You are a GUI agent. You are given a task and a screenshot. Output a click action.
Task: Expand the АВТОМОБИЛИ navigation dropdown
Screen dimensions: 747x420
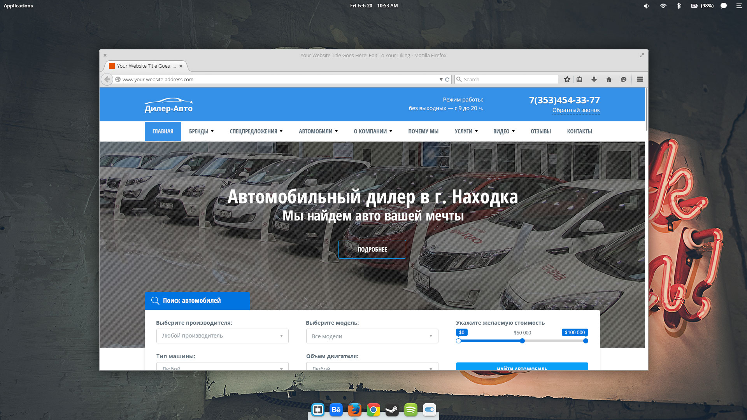point(318,131)
